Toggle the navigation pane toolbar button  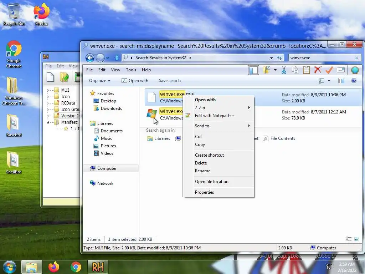point(253,70)
